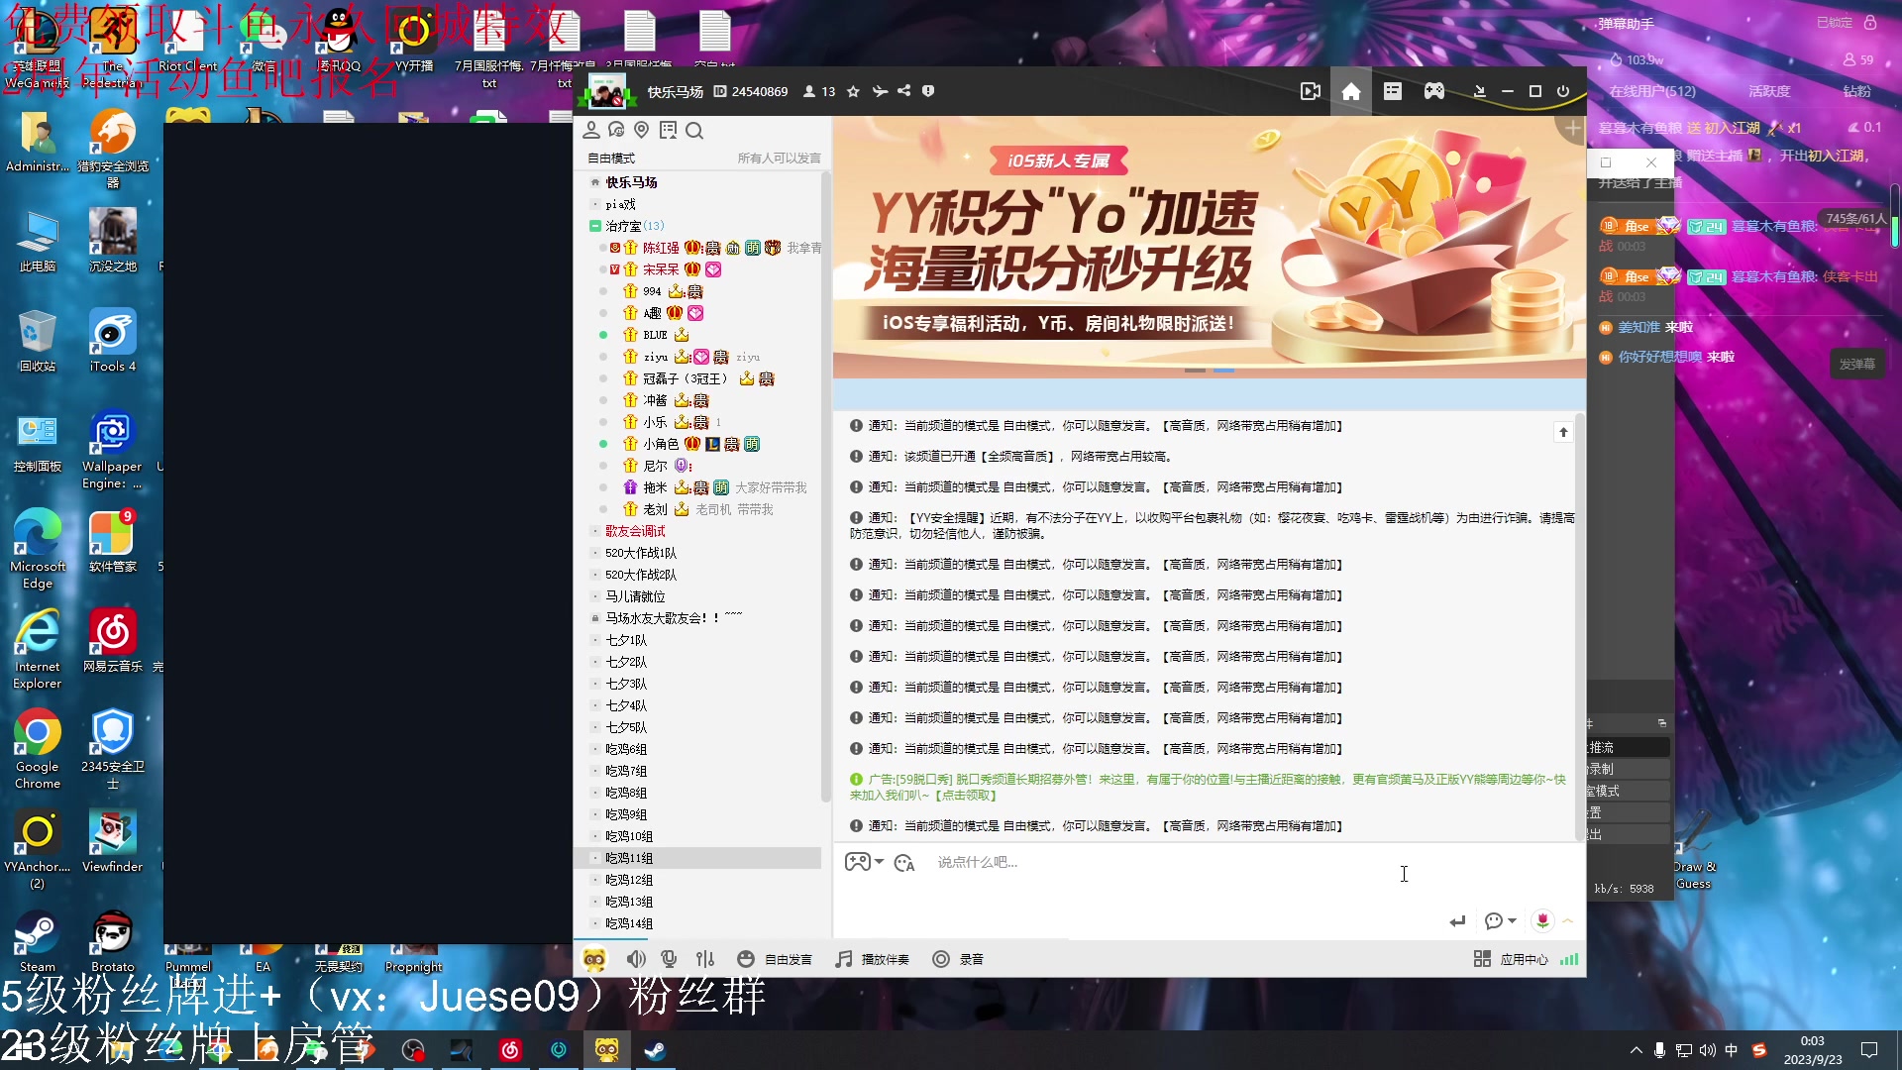Click the locate-my-position pin icon
This screenshot has width=1902, height=1070.
pyautogui.click(x=642, y=131)
